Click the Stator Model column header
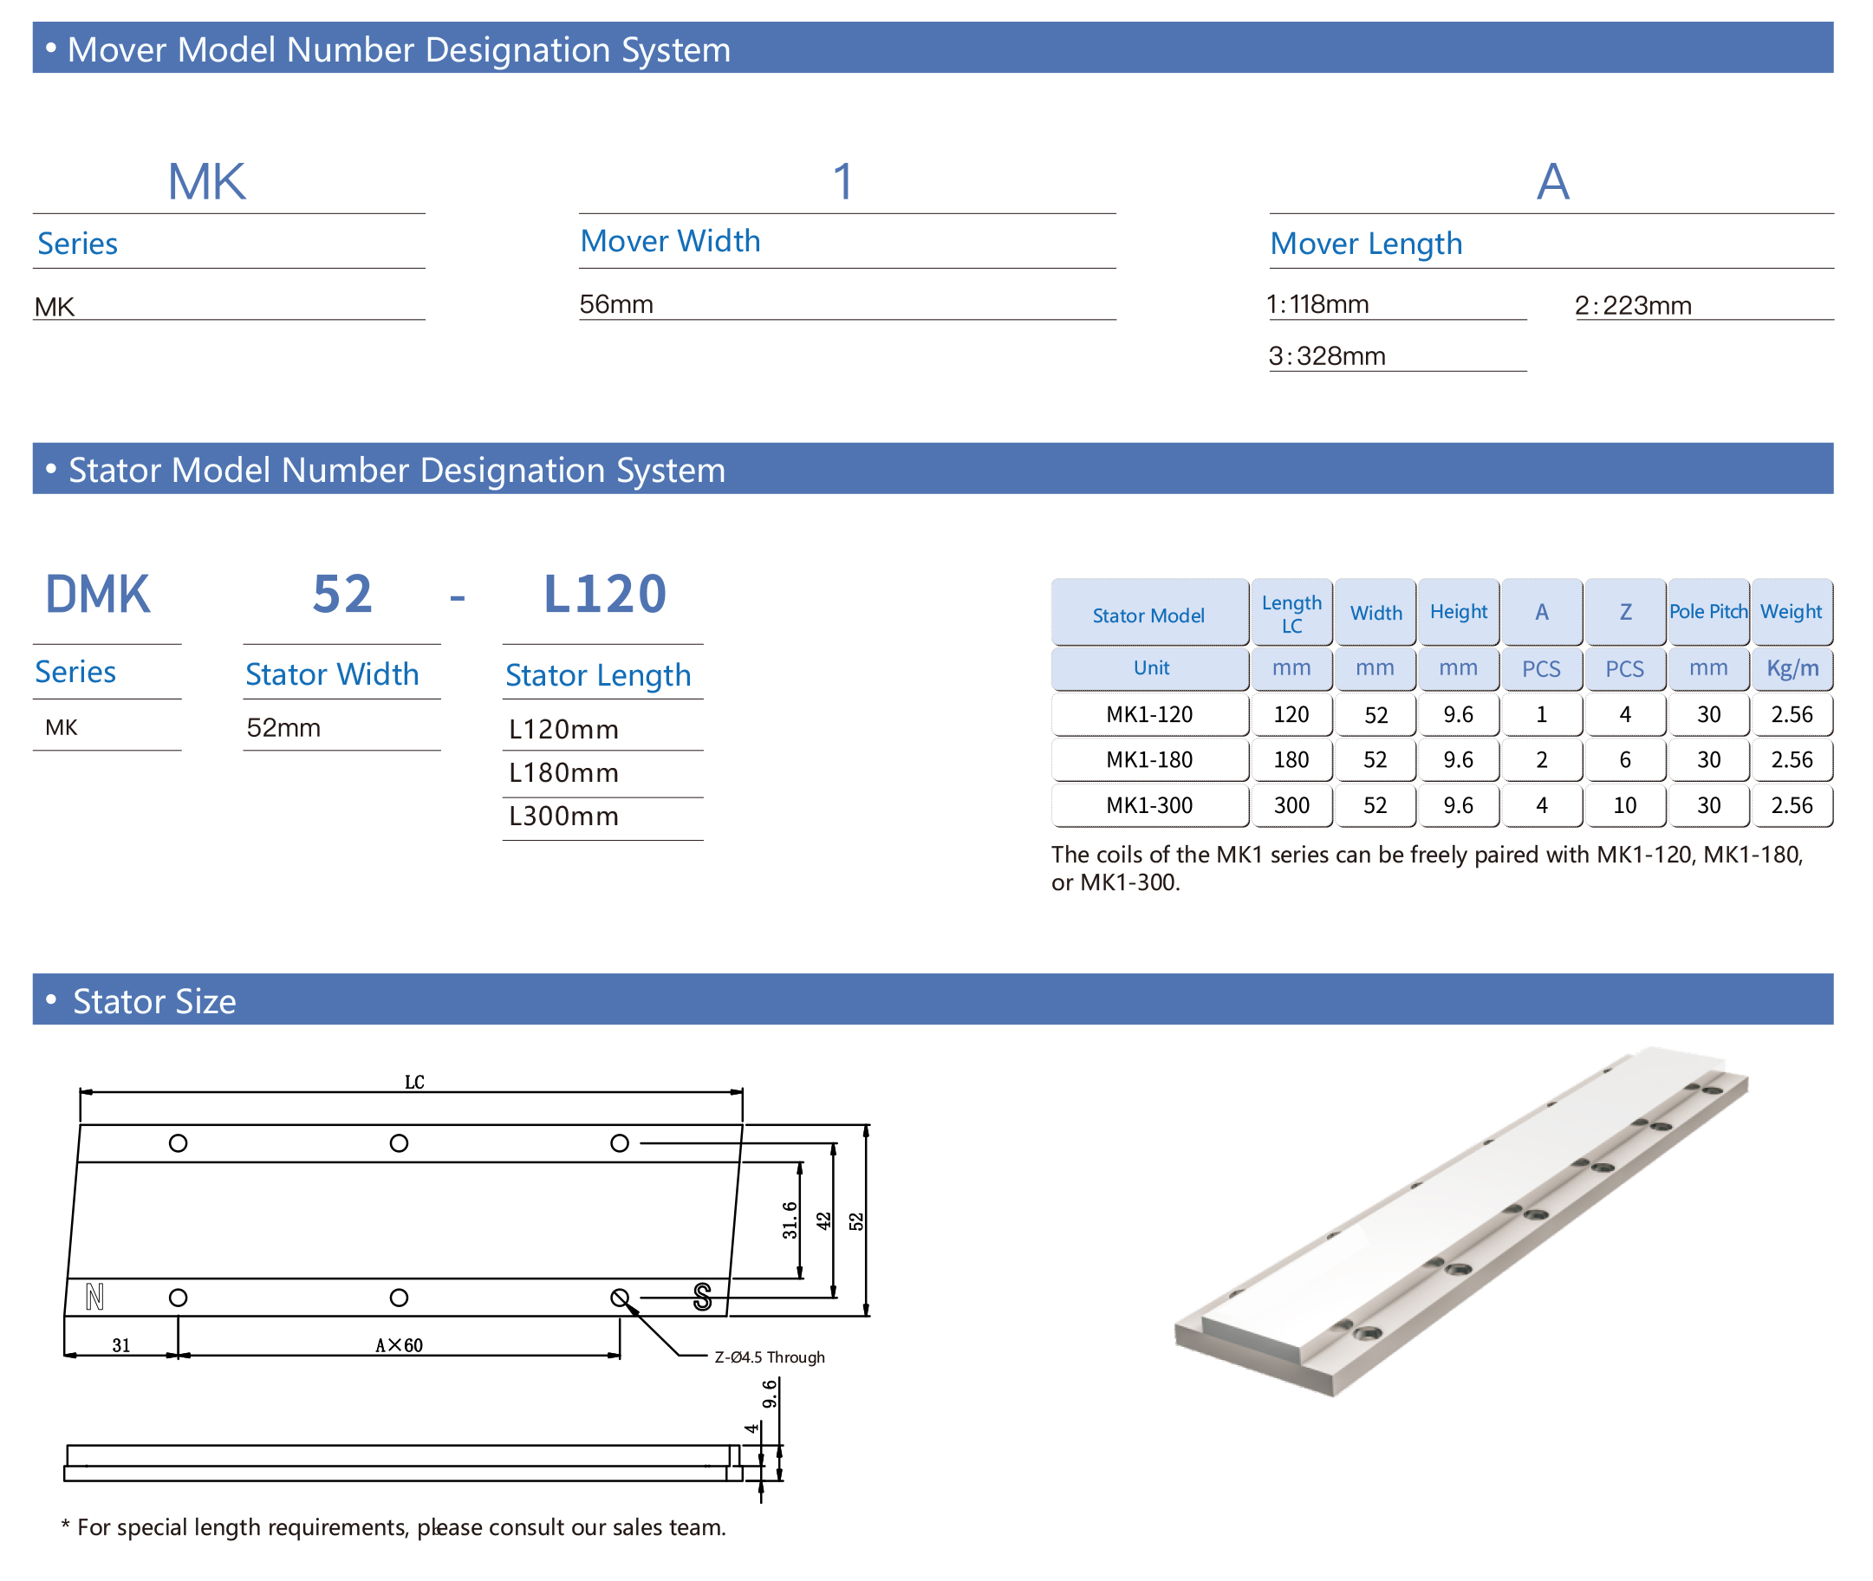Screen dimensions: 1873x1581 tap(1148, 615)
